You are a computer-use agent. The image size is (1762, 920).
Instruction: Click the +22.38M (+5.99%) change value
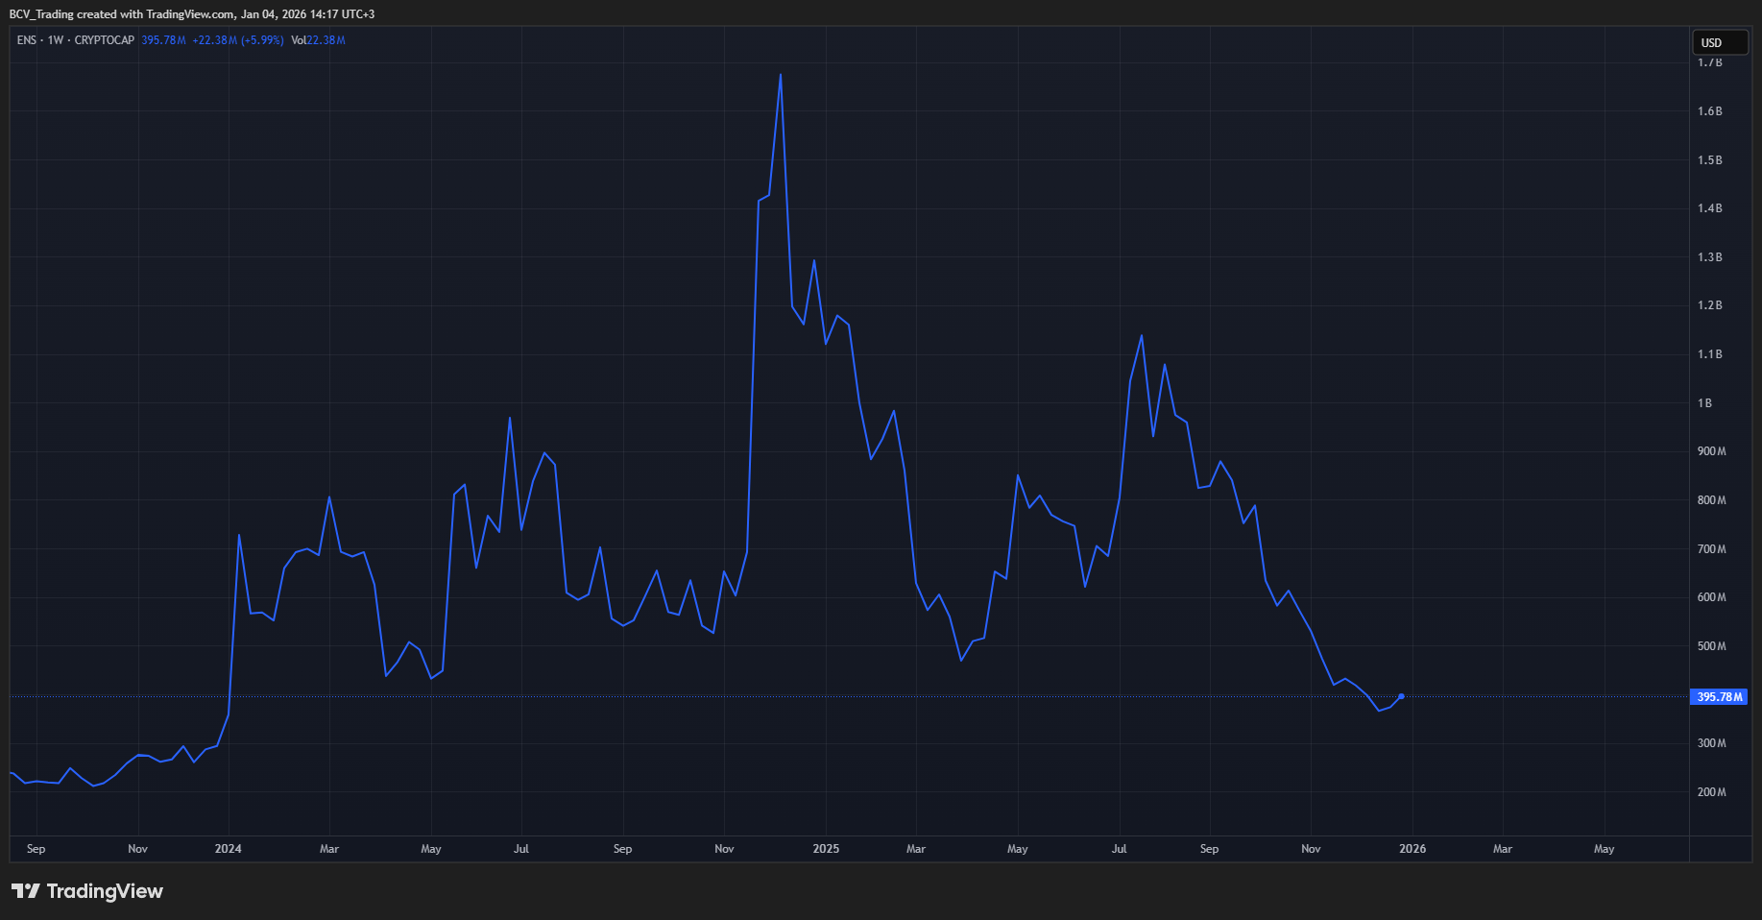(237, 40)
